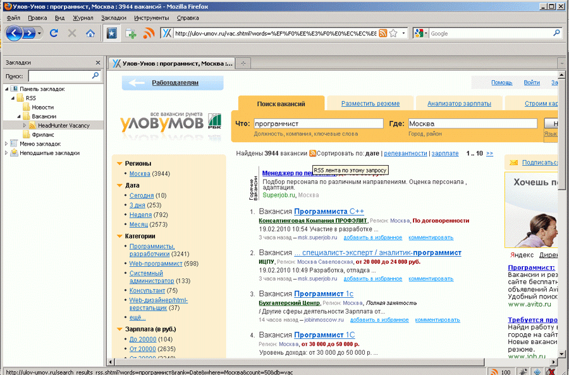Open the Справка menu

click(x=188, y=18)
